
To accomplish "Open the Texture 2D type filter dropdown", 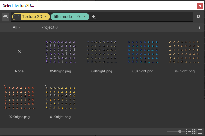I will point(31,17).
